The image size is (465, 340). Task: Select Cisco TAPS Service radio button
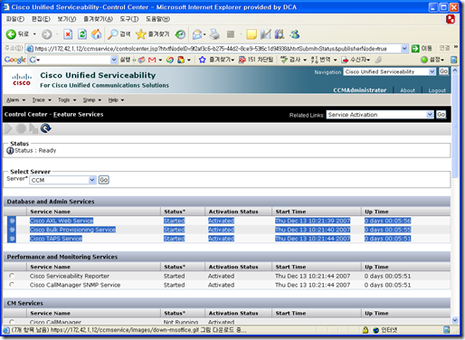point(12,239)
